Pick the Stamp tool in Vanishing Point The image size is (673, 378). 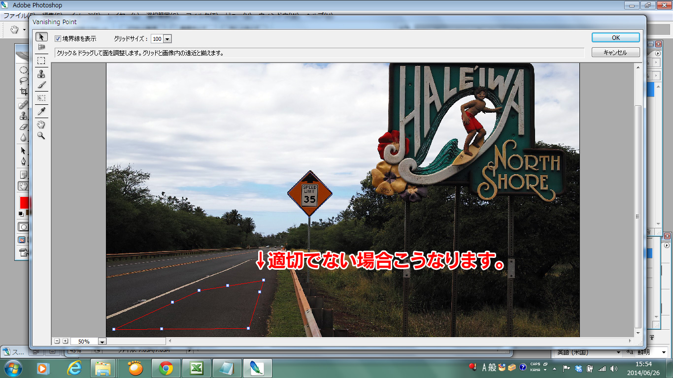[x=41, y=74]
